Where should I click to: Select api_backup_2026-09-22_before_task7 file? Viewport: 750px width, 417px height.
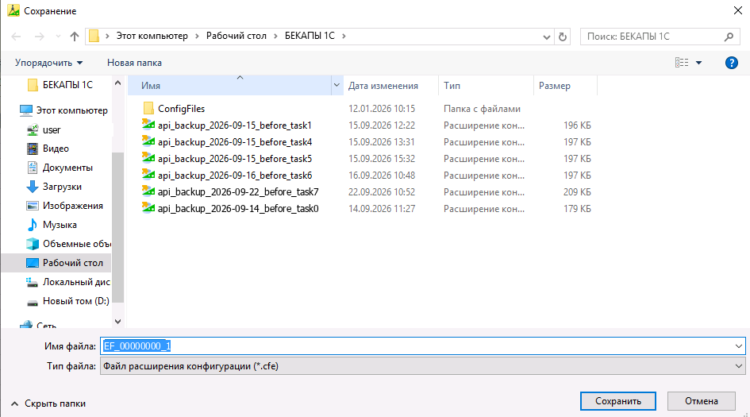pos(238,192)
